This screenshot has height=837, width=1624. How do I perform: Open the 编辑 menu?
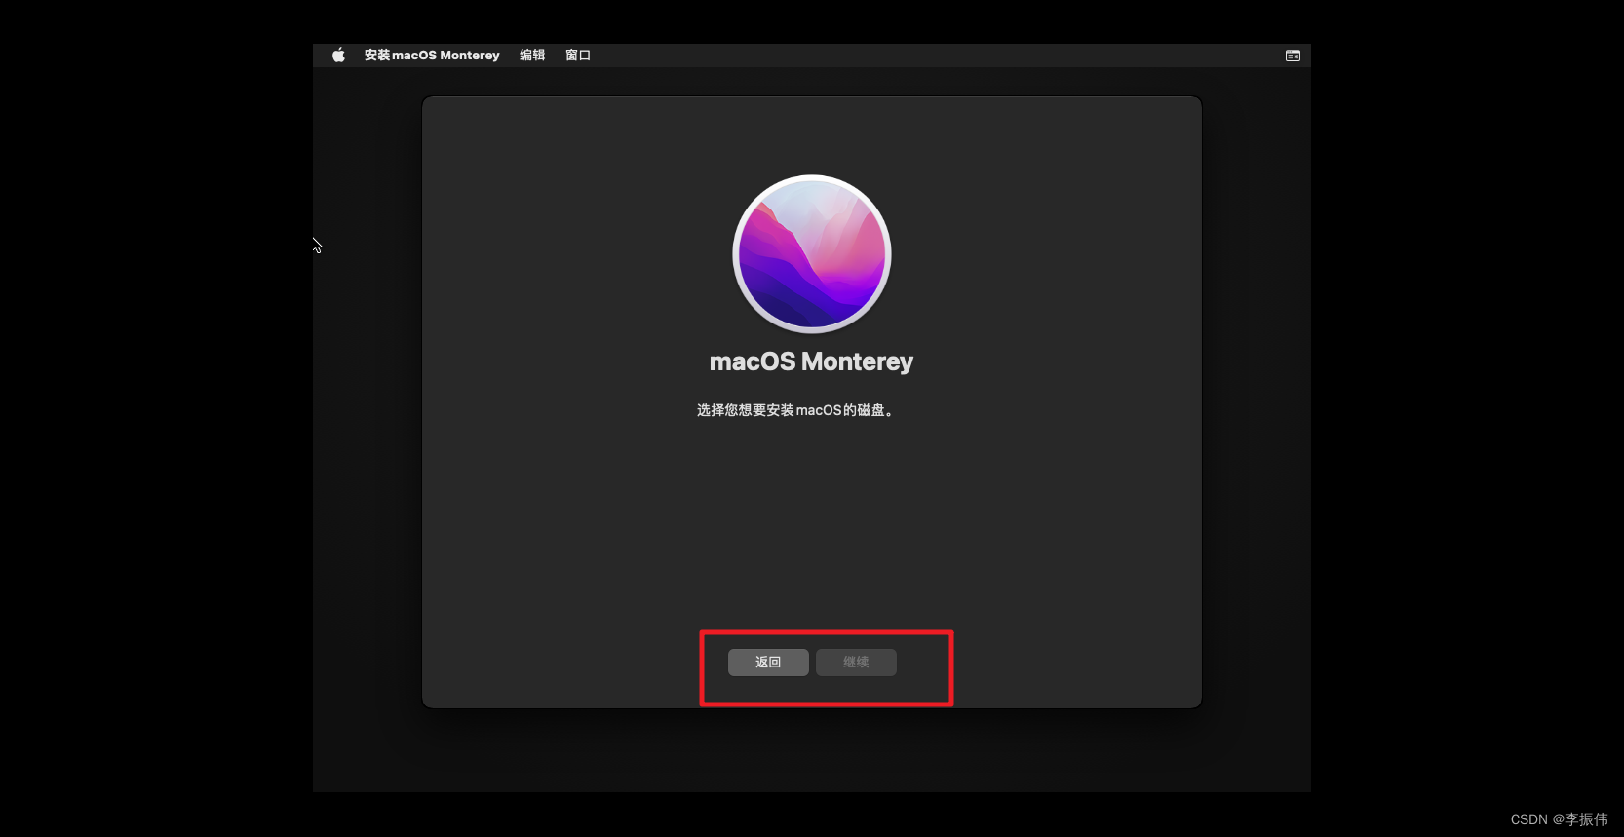532,56
